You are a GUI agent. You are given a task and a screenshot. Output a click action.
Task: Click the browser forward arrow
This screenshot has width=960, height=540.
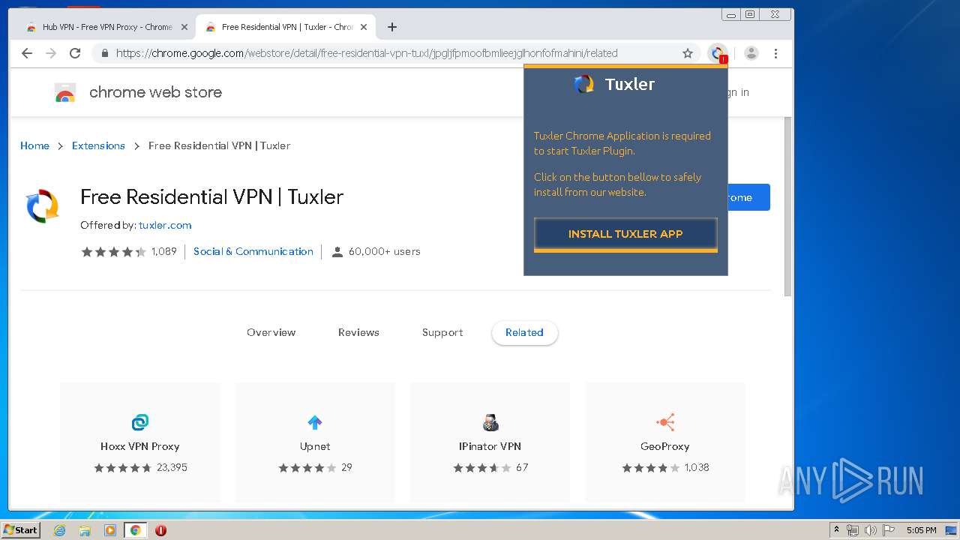(51, 53)
